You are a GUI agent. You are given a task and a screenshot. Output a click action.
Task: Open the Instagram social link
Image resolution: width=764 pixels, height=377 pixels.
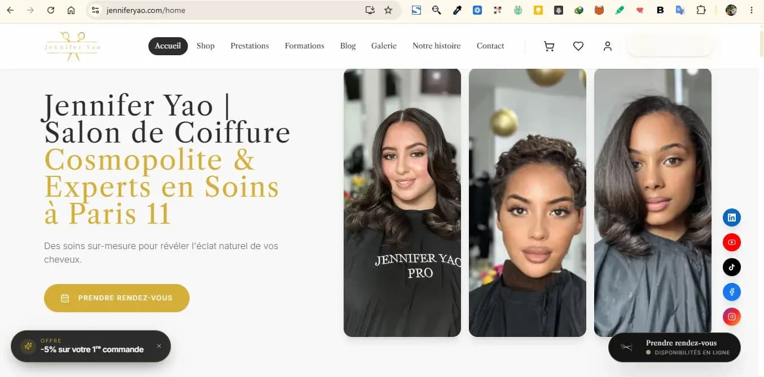point(732,317)
